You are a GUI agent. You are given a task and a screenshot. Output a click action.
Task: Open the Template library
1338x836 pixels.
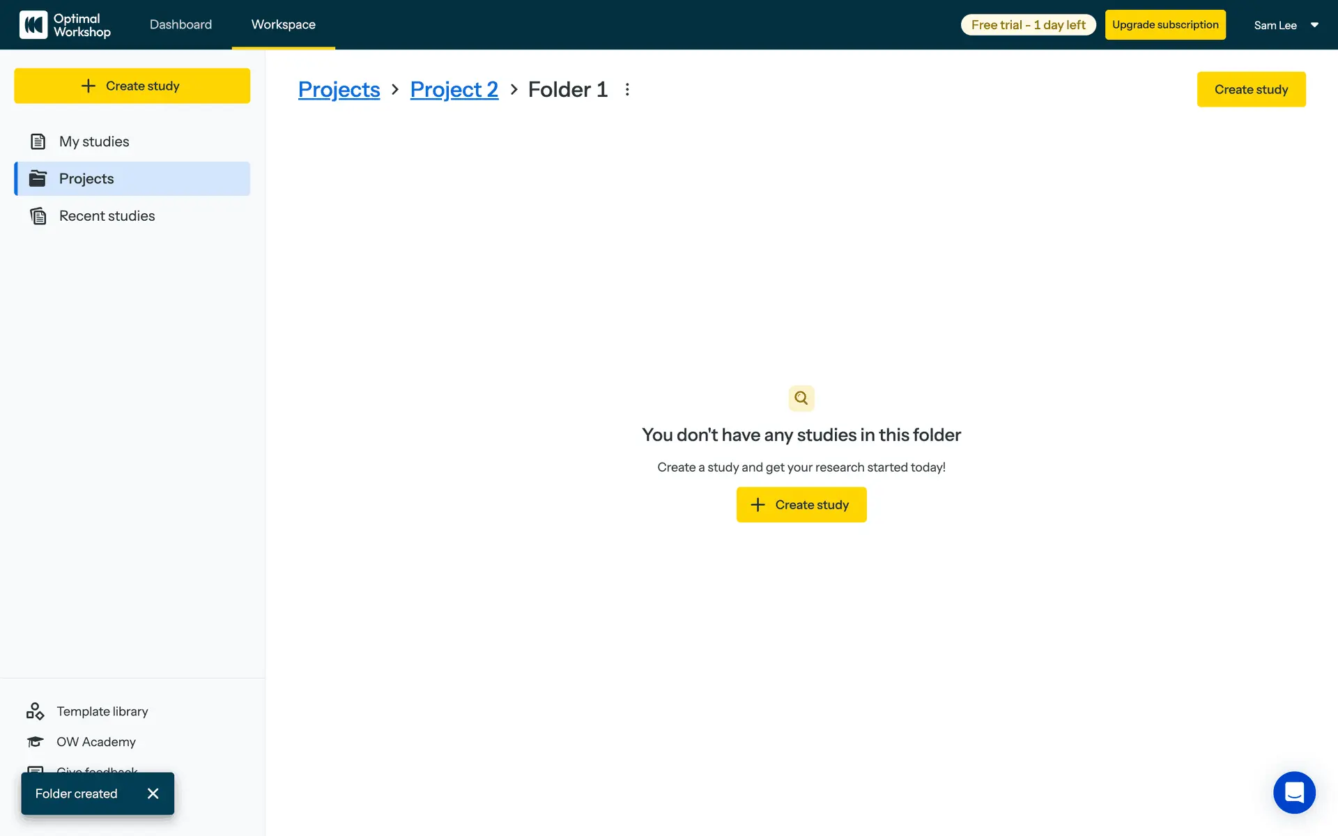pos(102,711)
